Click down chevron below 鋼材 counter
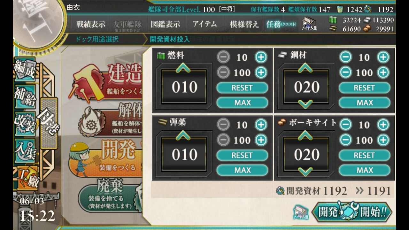Viewport: 409px width, 230px height. [305, 104]
